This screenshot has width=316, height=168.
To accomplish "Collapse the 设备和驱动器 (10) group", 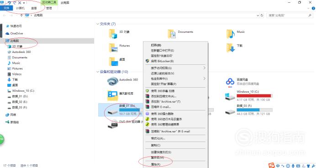I will tap(98, 72).
